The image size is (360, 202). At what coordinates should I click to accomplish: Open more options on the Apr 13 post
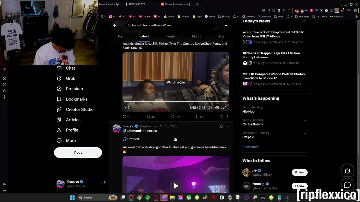pyautogui.click(x=227, y=126)
